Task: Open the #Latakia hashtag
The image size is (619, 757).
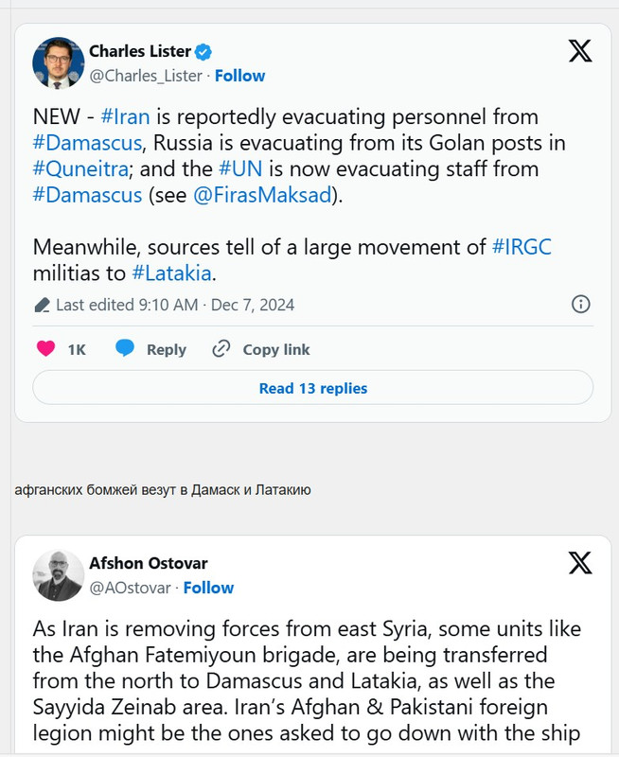Action: tap(172, 273)
